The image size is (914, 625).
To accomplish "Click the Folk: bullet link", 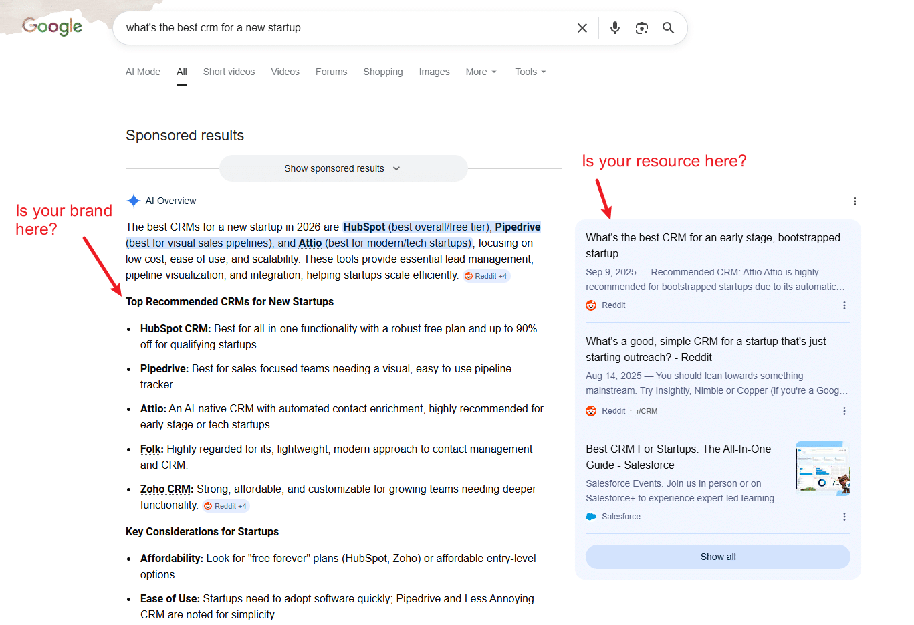I will pyautogui.click(x=152, y=449).
